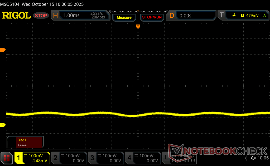The height and width of the screenshot is (166, 270).
Task: Toggle channel 2 on
Action: pyautogui.click(x=69, y=158)
